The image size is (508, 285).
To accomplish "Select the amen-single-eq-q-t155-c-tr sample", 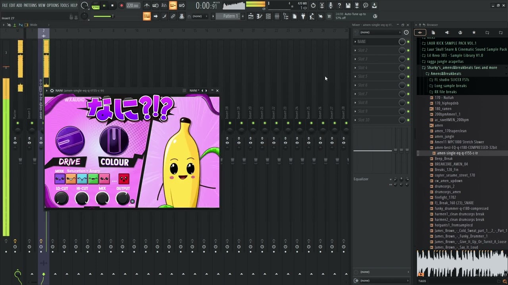I will pyautogui.click(x=457, y=153).
